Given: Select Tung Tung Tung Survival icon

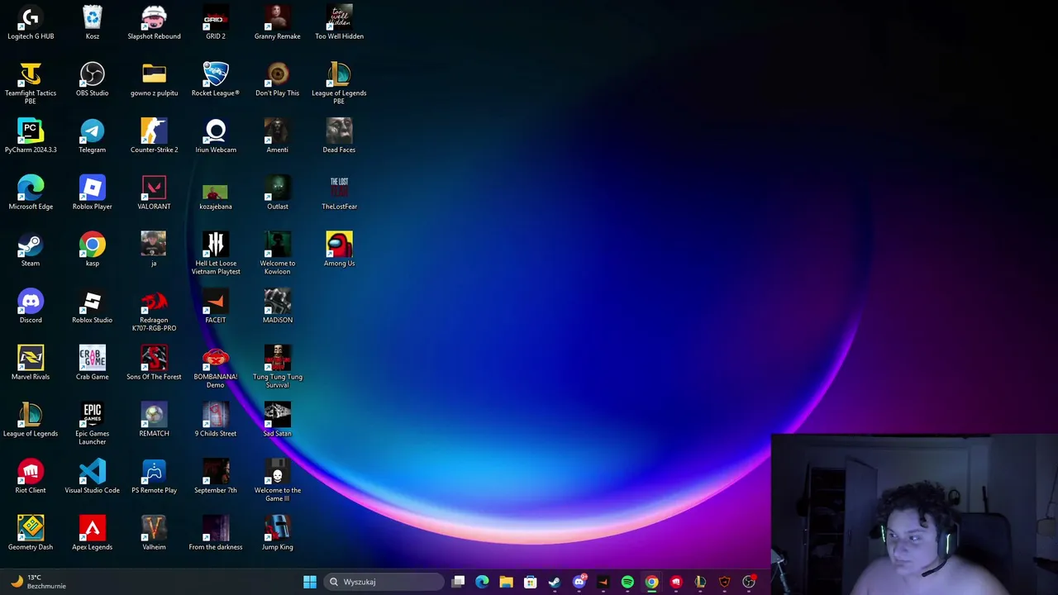Looking at the screenshot, I should [x=278, y=368].
